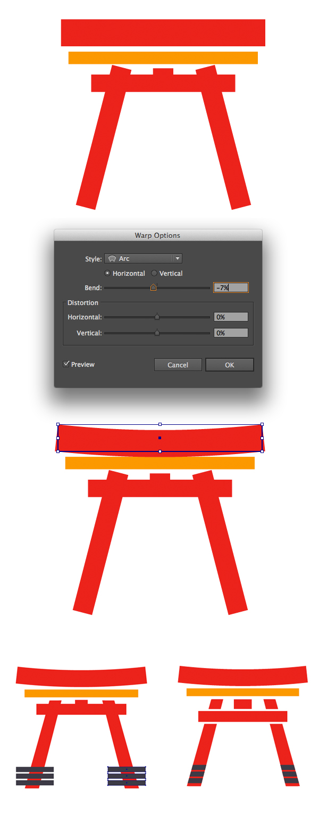Screen dimensions: 319x839
Task: Click the top red roof rectangle
Action: [x=163, y=33]
